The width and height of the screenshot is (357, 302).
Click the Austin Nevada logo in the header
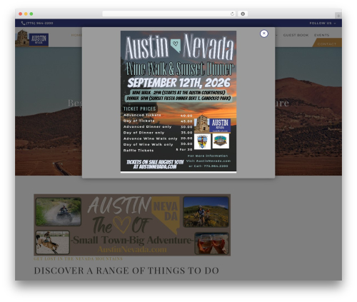click(32, 38)
